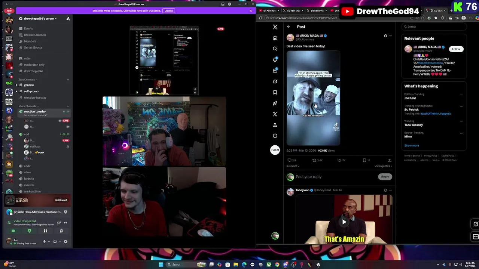479x269 pixels.
Task: Disconnect from Discord voice channel
Action: (x=65, y=223)
